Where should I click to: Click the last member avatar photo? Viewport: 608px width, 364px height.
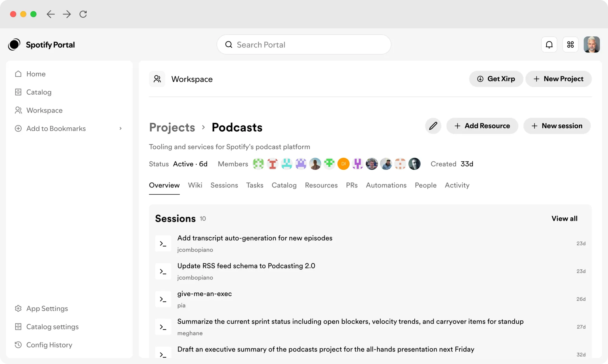pyautogui.click(x=414, y=164)
